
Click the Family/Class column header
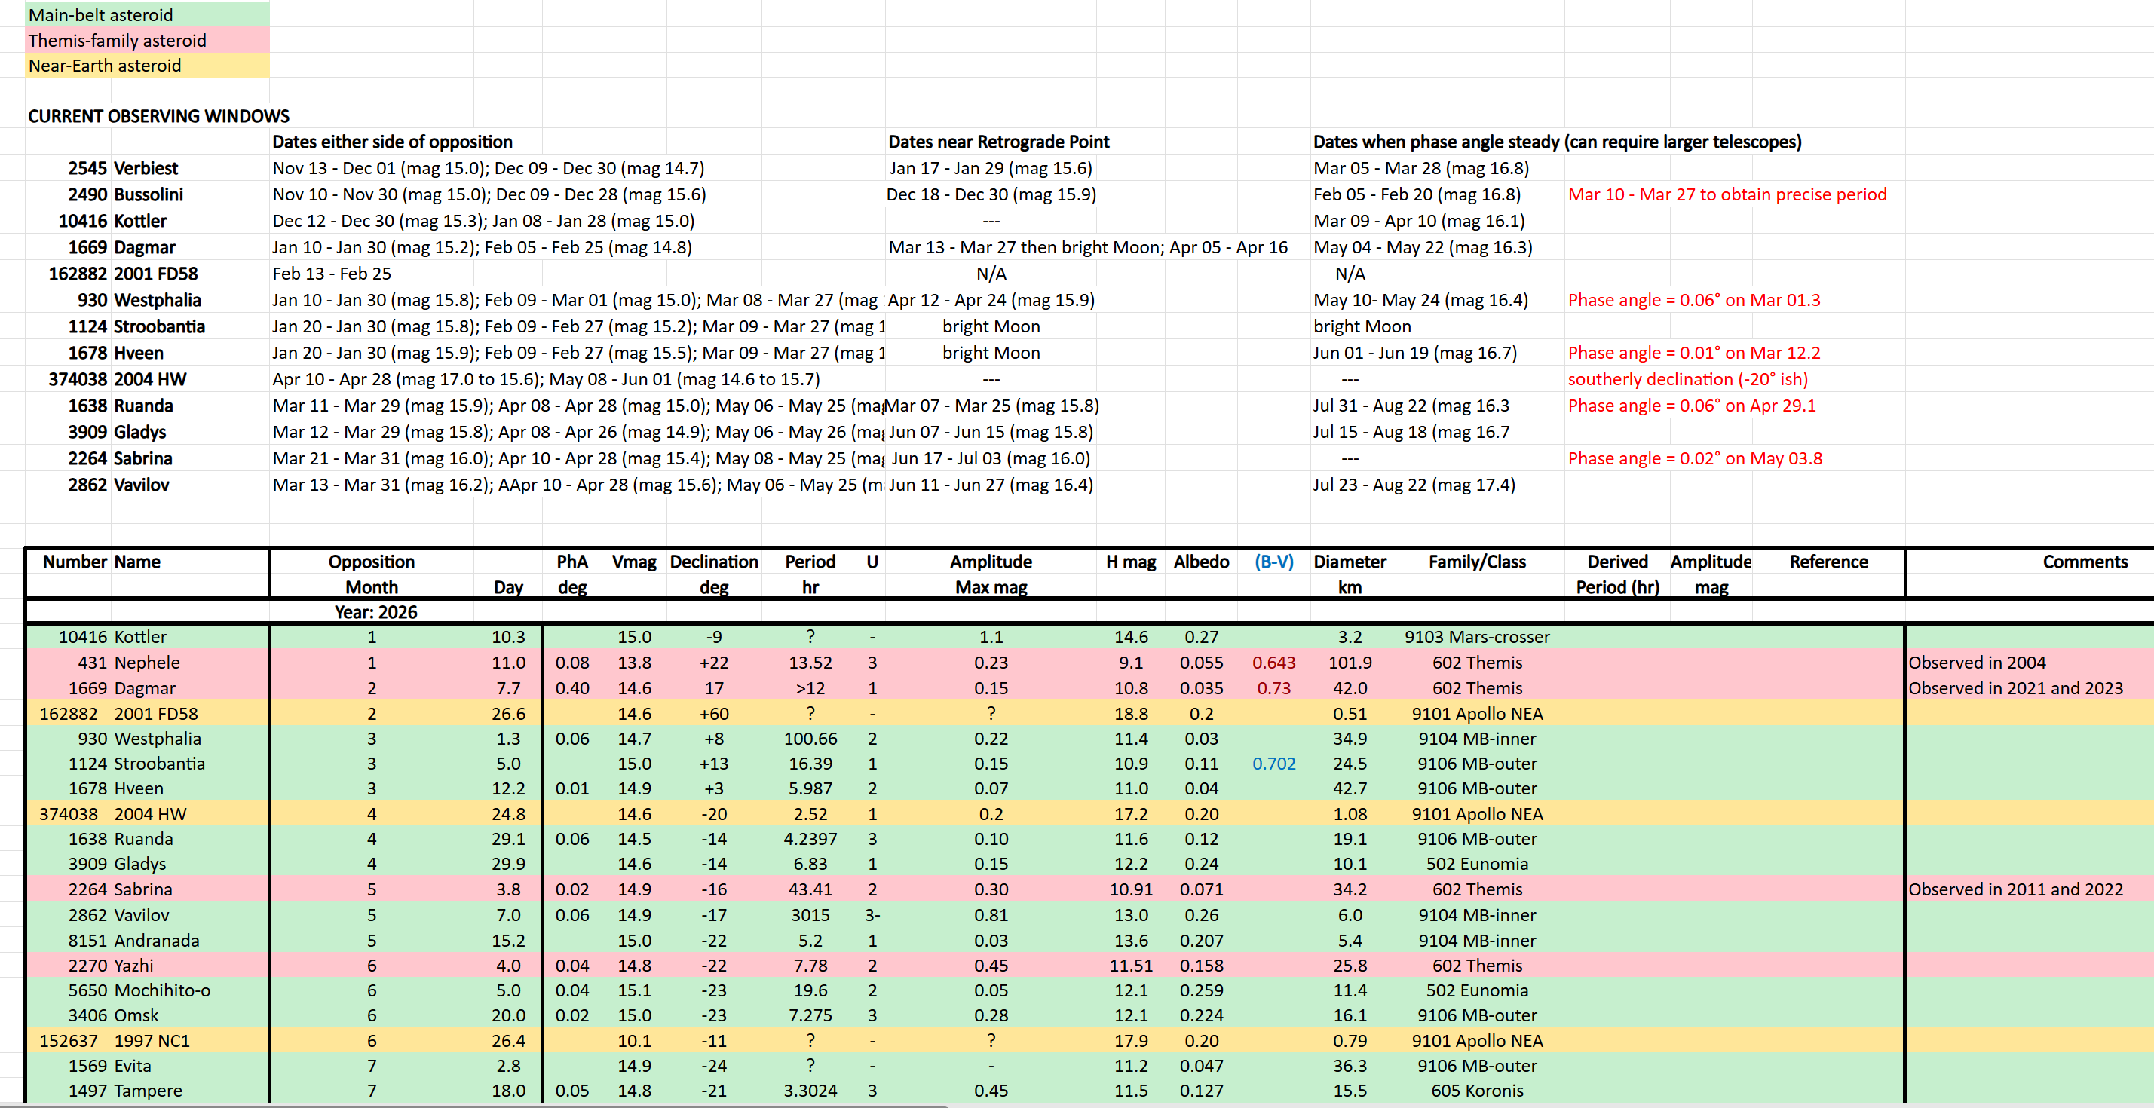(1477, 562)
